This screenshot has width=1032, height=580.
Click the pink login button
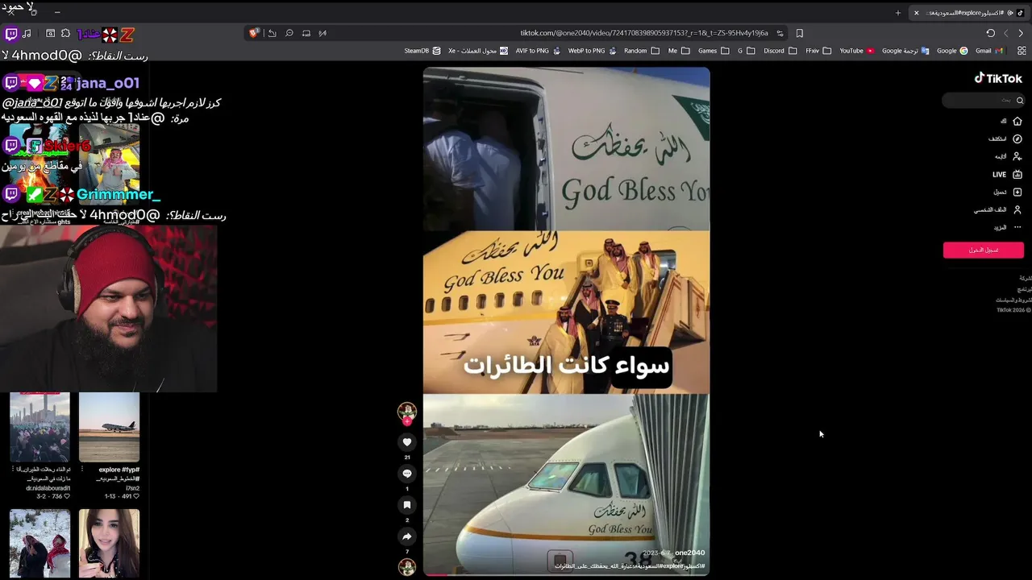coord(984,250)
